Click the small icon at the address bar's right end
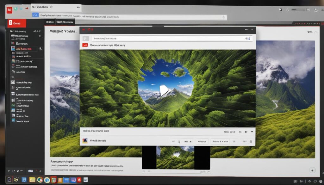 coord(223,17)
